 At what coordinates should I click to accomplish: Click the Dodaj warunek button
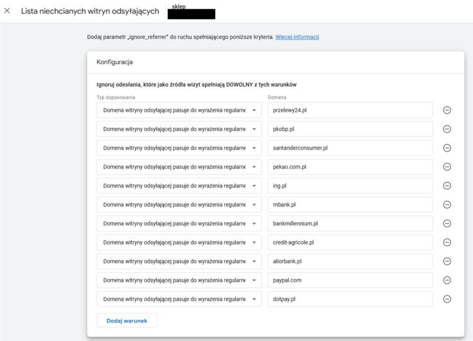tap(127, 321)
